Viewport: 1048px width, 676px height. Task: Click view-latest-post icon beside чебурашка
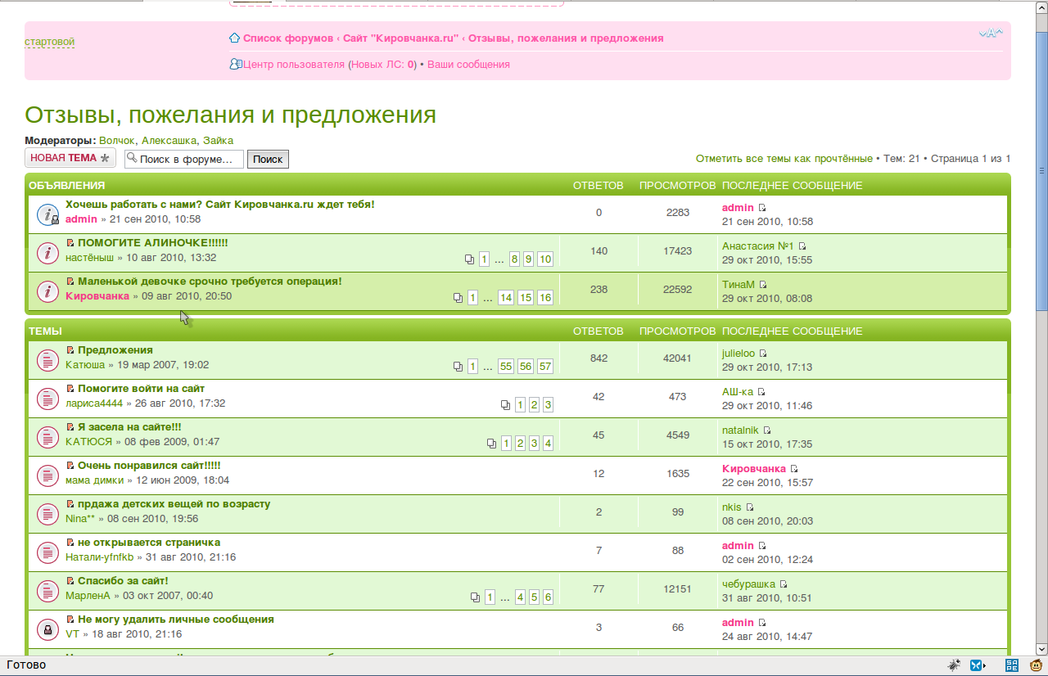pos(784,584)
